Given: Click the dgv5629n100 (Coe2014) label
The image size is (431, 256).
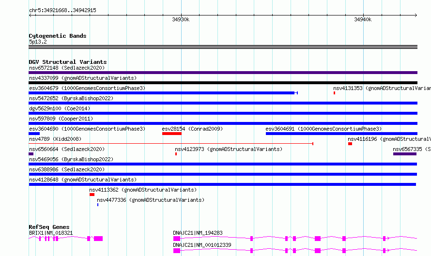Looking at the screenshot, I should coord(60,108).
